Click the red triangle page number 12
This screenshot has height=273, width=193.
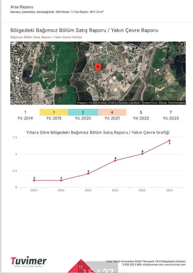[x=81, y=267]
